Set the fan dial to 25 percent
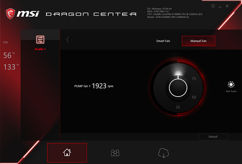 point(178,107)
